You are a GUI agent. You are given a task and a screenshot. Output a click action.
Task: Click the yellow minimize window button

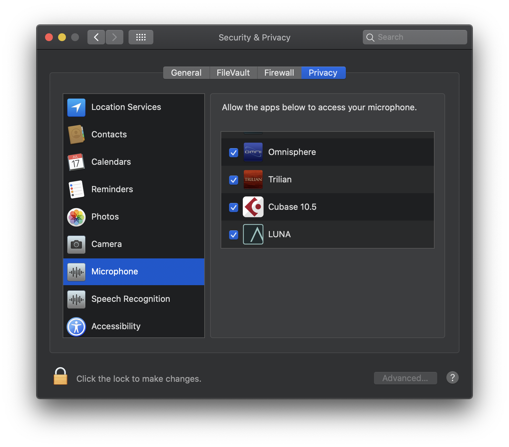62,37
